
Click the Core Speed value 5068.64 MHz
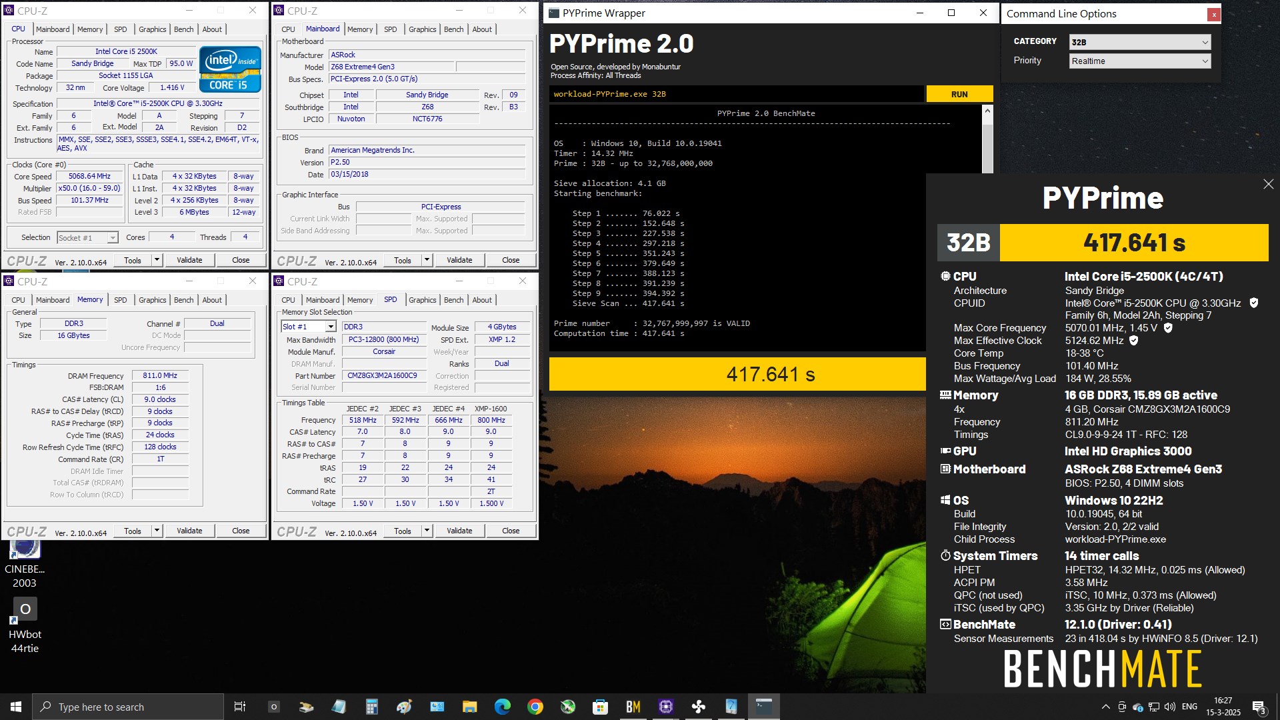[x=89, y=177]
